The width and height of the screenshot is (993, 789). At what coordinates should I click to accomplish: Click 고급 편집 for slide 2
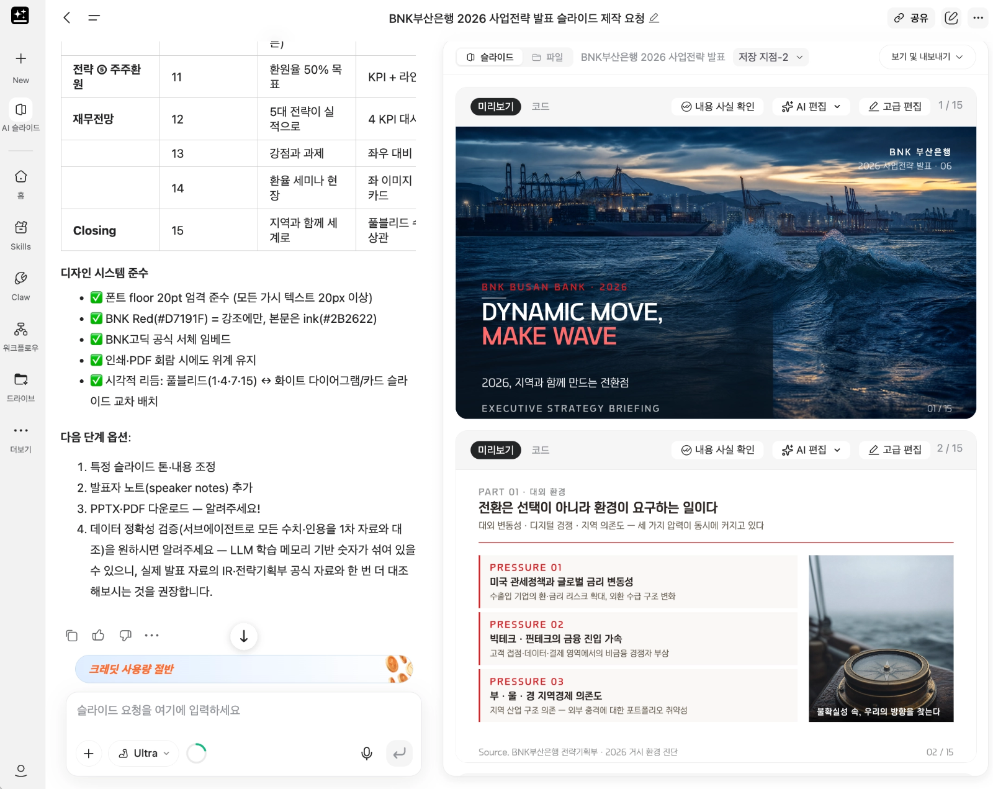894,450
